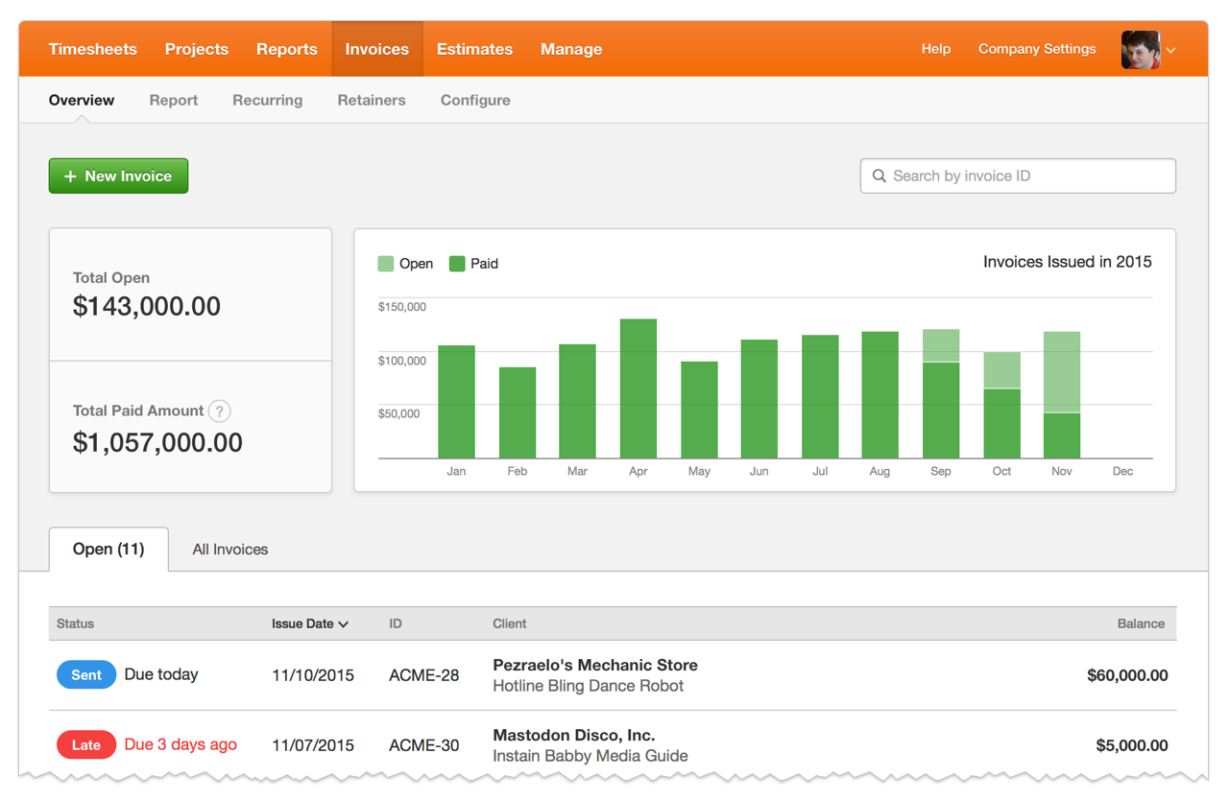
Task: Click the dark green Paid legend swatch
Action: (455, 263)
